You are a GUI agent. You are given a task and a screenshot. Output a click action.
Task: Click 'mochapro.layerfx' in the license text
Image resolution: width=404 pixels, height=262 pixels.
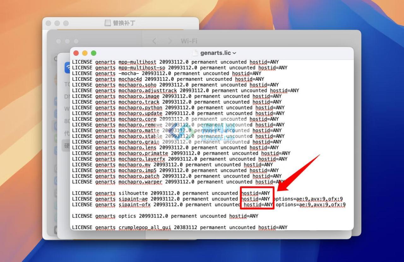click(x=142, y=159)
